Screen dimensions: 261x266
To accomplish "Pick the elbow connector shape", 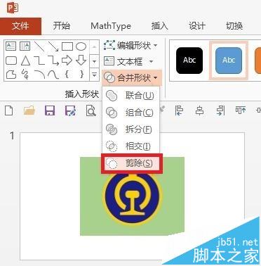I will [x=39, y=61].
